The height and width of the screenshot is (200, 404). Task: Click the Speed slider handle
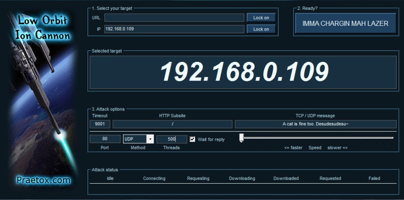(241, 138)
